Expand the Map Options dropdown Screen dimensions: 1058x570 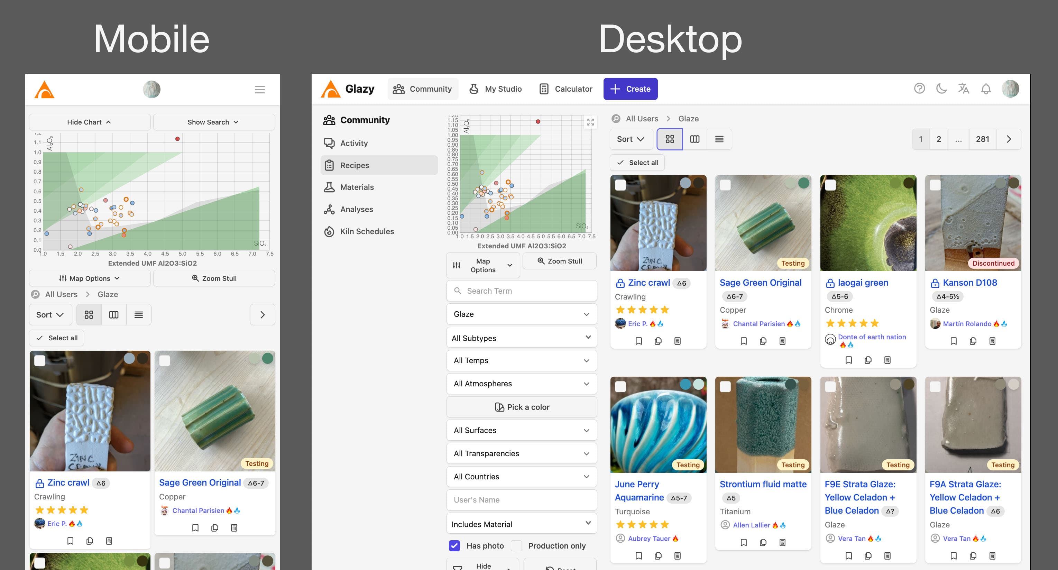pyautogui.click(x=483, y=265)
